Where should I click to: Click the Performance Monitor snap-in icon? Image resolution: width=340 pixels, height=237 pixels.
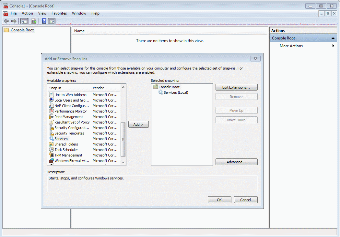[x=52, y=111]
